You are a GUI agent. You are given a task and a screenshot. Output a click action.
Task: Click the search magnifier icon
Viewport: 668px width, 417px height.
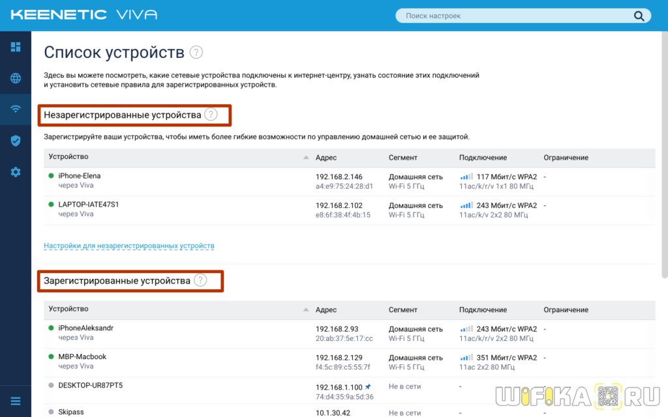pyautogui.click(x=639, y=16)
